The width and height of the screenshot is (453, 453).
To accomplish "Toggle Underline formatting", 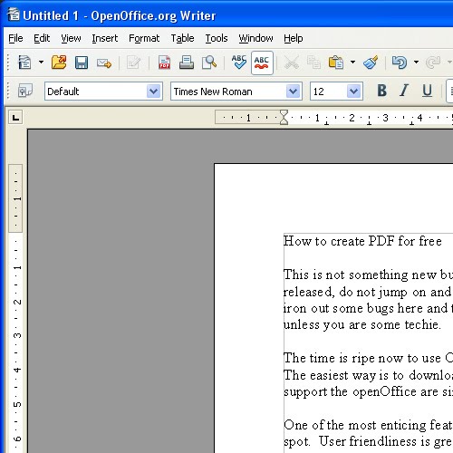I will pyautogui.click(x=427, y=91).
